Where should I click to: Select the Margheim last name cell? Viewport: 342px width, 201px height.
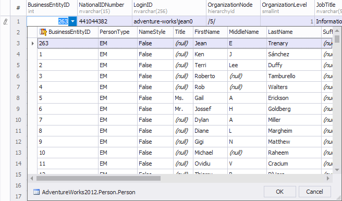coord(294,131)
